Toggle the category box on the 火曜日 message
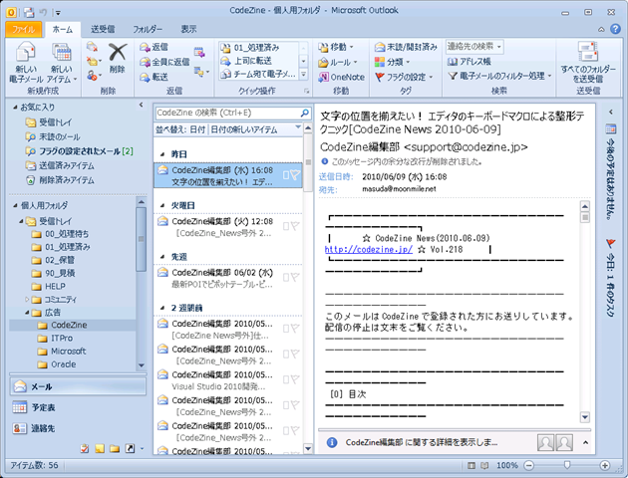The image size is (628, 478). point(283,227)
